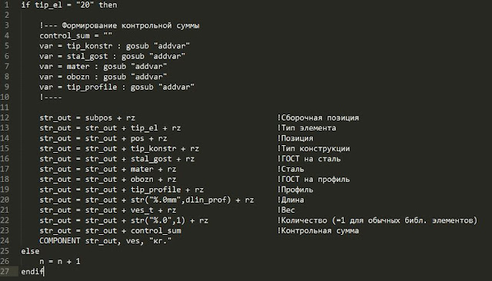492x281 pixels.
Task: Click line number 1 in the gutter
Action: tap(7, 5)
